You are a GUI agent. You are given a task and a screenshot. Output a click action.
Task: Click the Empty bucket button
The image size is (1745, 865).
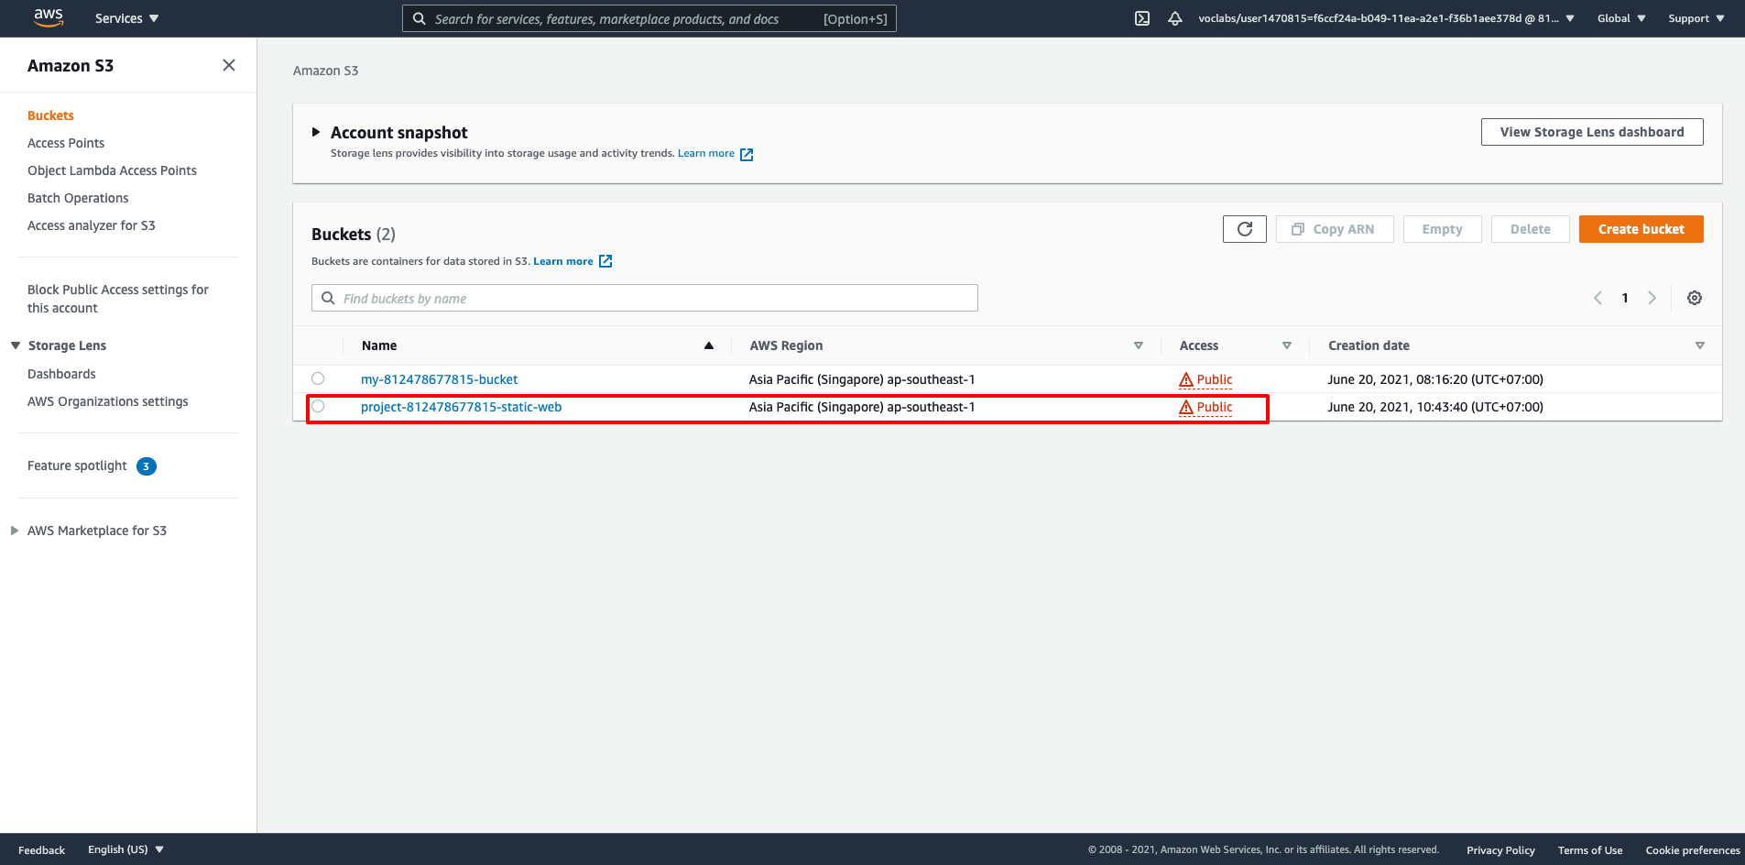click(1443, 229)
